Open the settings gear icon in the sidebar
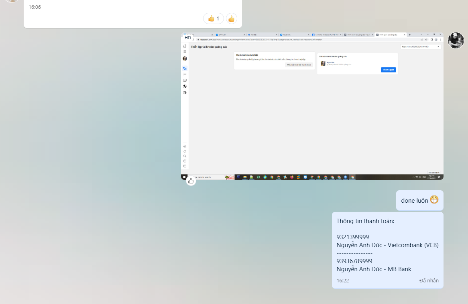468x304 pixels. click(x=185, y=146)
